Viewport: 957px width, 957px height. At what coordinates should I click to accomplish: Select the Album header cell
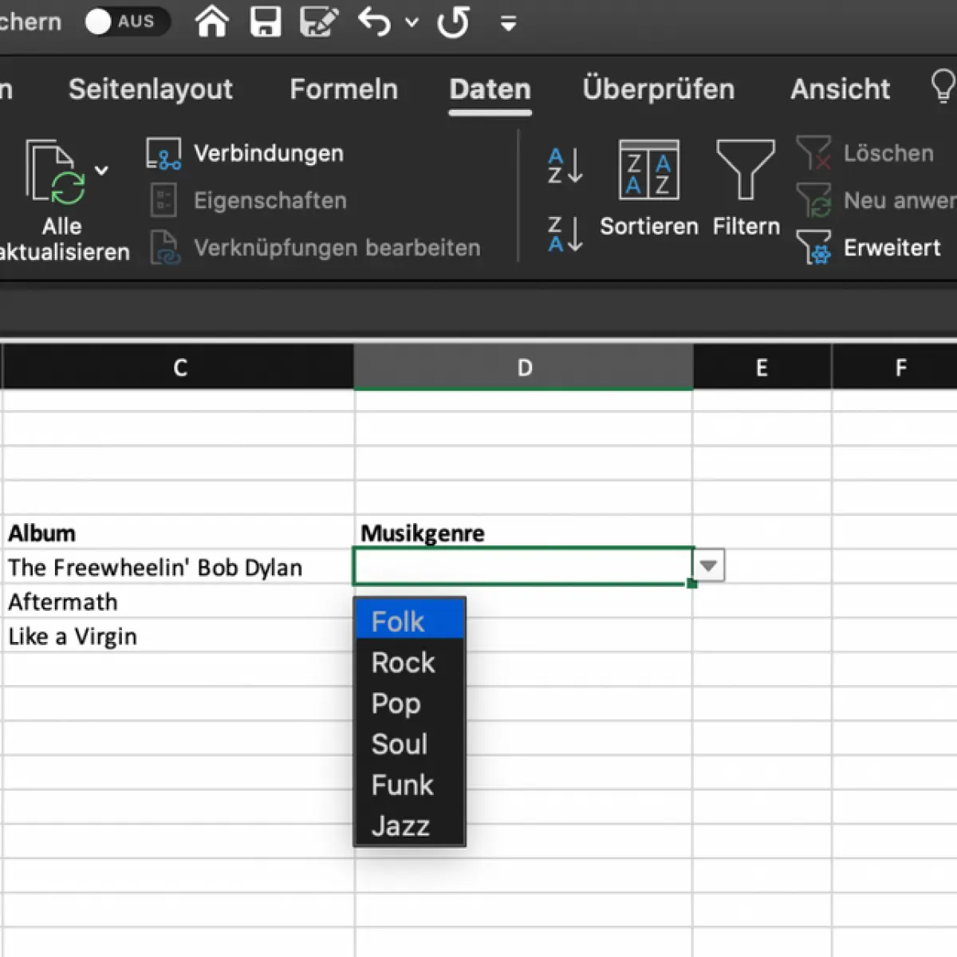coord(179,532)
